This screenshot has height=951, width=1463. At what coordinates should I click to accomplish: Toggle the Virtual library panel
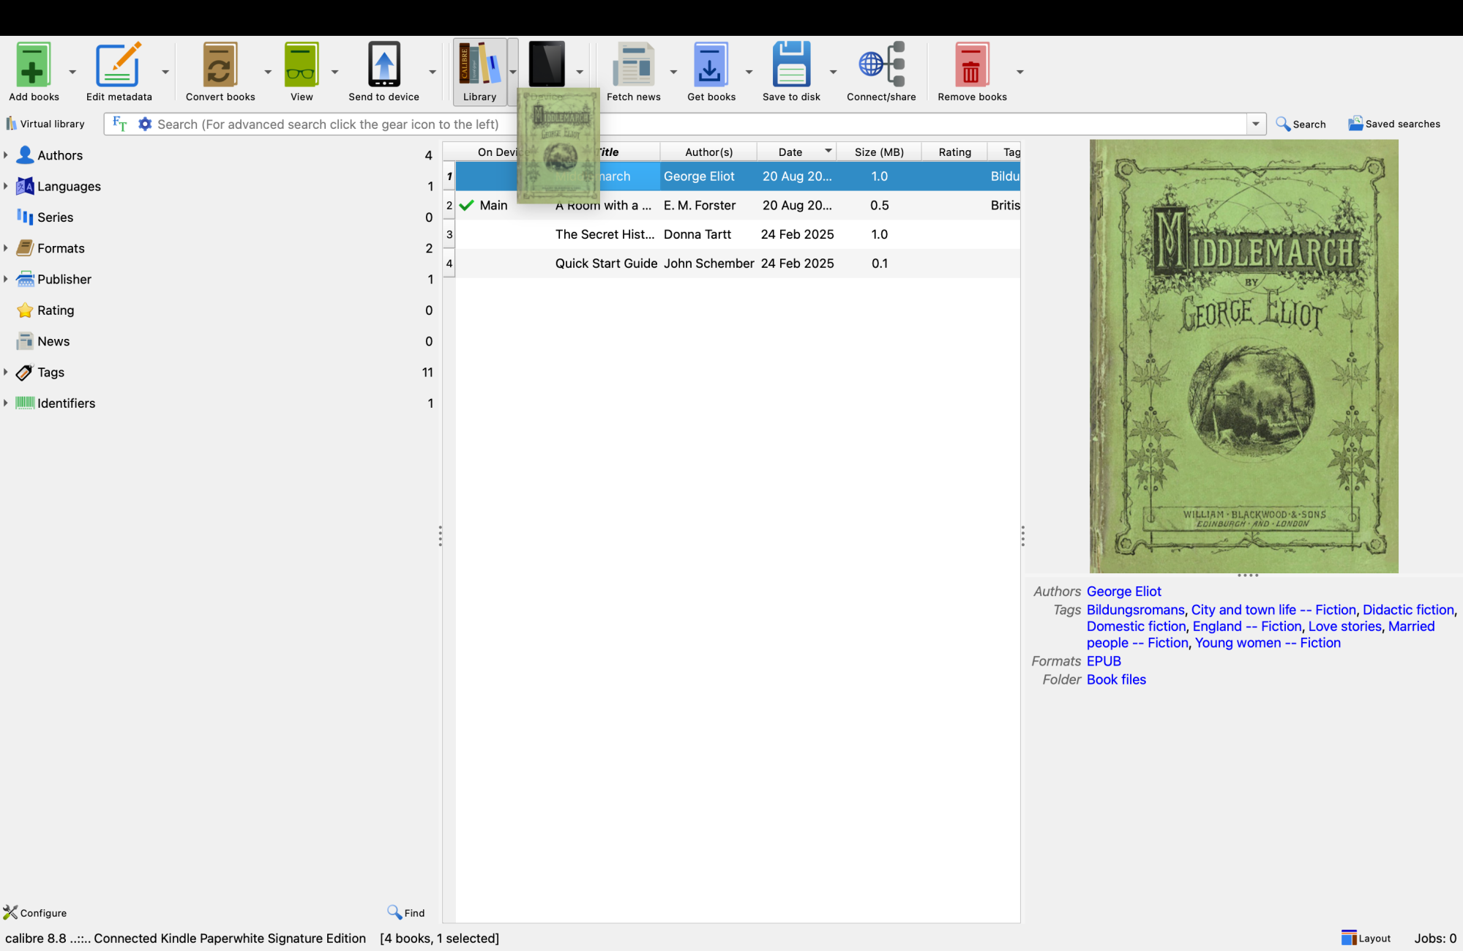(x=45, y=123)
